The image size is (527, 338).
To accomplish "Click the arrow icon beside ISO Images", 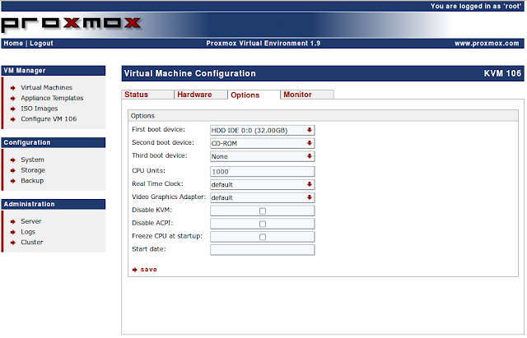I will tap(13, 109).
